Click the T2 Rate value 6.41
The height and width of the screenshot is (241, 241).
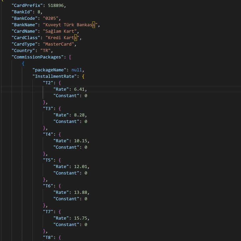pos(80,89)
